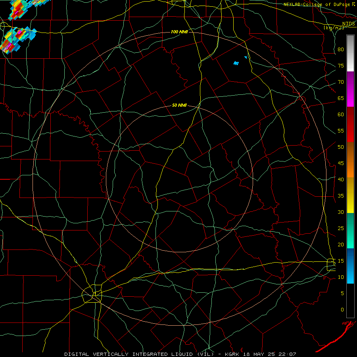
Task: Click the scale value 55
Action: [x=341, y=131]
